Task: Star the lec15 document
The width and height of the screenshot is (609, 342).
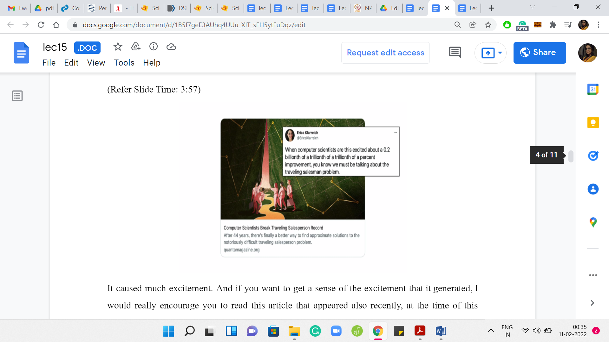Action: coord(118,47)
